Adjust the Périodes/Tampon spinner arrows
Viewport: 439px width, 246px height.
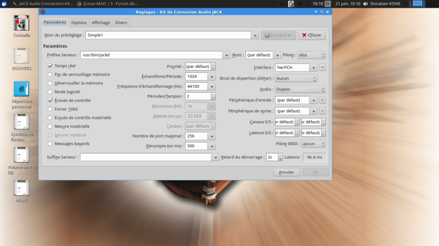[x=213, y=96]
